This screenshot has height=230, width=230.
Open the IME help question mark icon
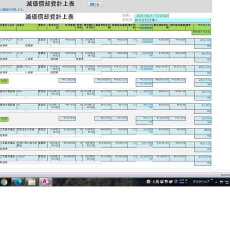point(175,181)
